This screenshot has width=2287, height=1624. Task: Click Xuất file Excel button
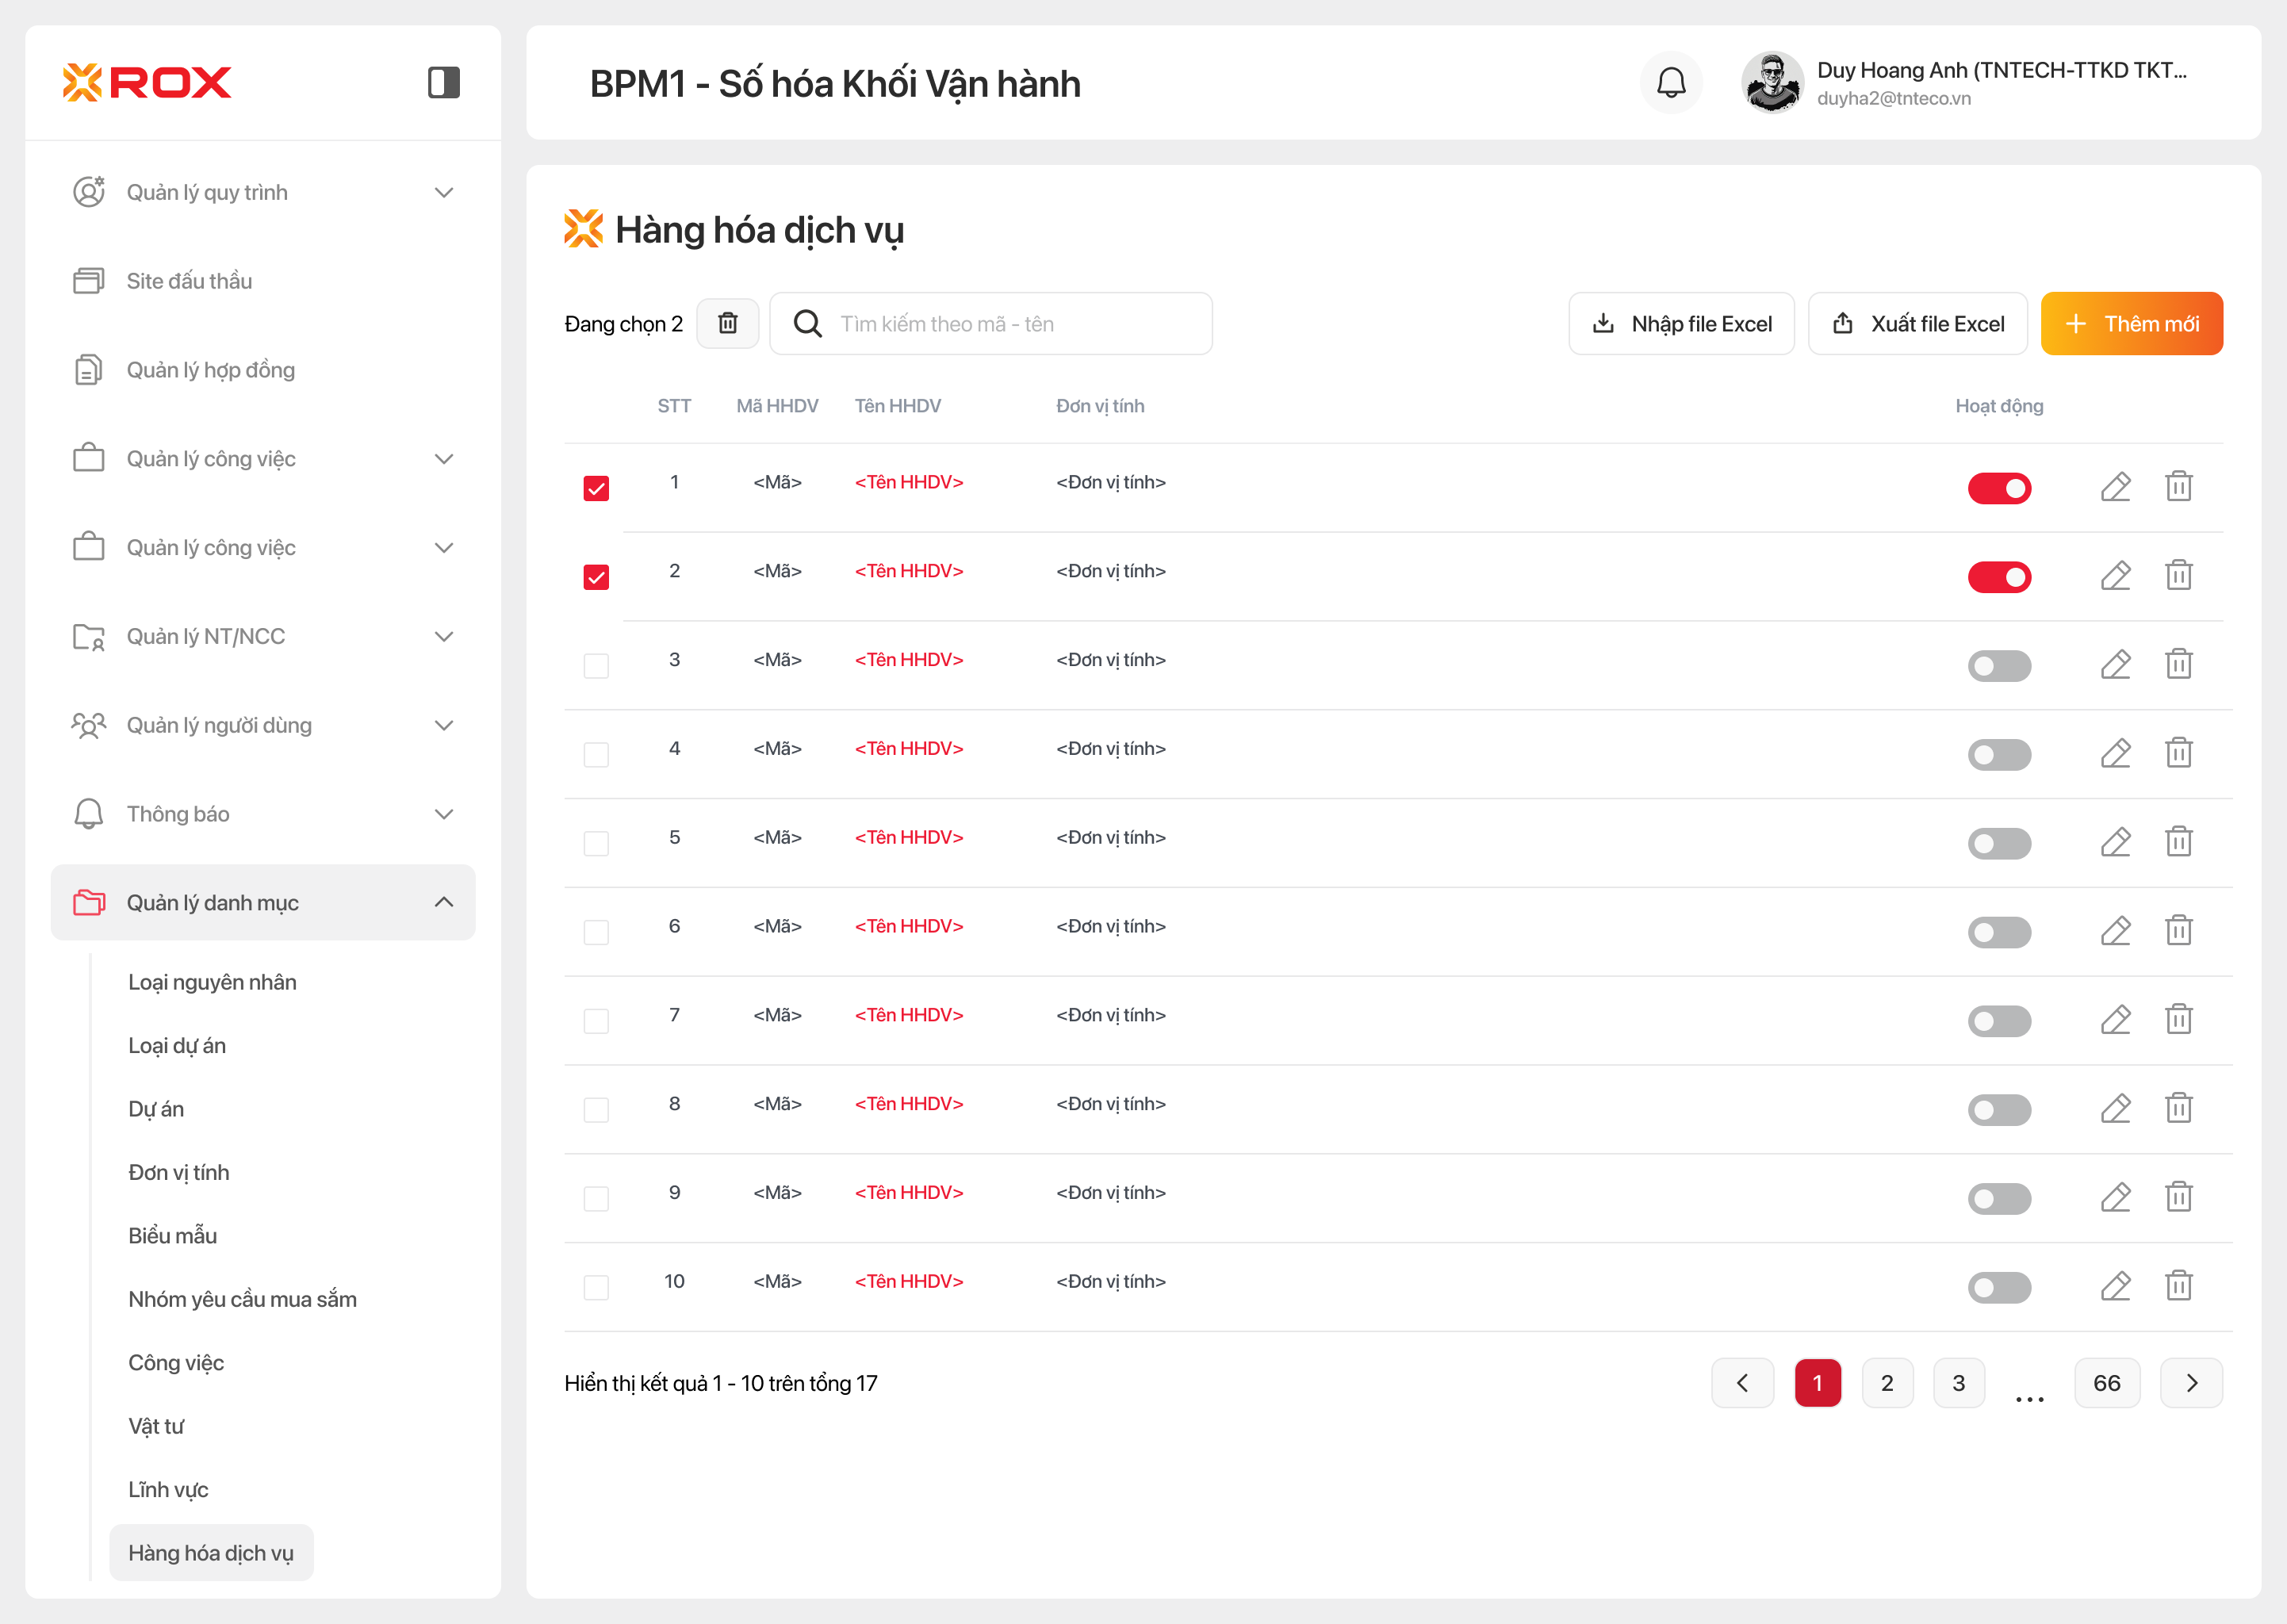point(1917,323)
